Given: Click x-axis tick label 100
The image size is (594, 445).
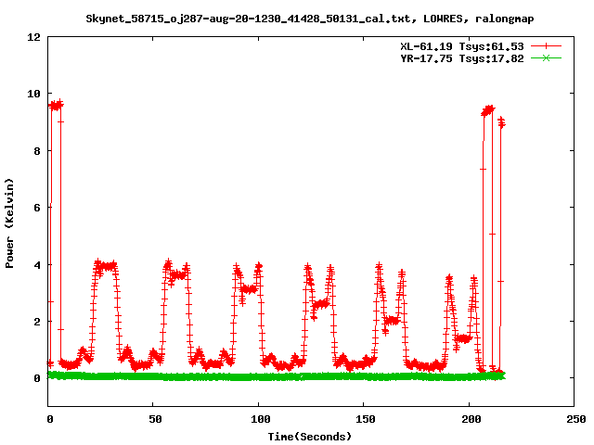Looking at the screenshot, I should [x=260, y=419].
